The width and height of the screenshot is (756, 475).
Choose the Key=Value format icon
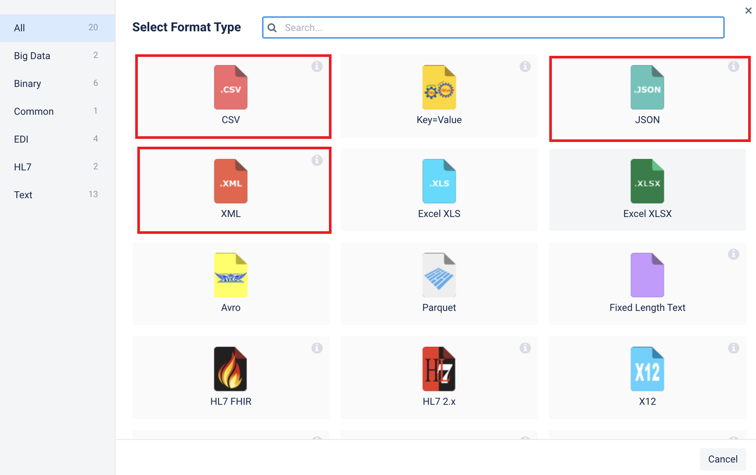coord(439,87)
